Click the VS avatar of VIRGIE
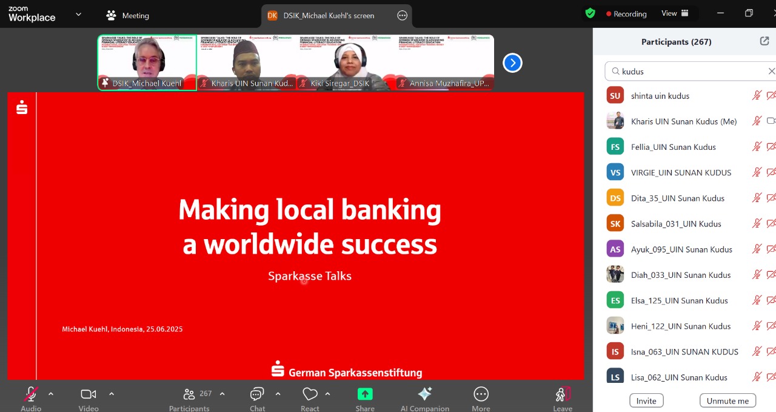Image resolution: width=776 pixels, height=412 pixels. click(x=615, y=172)
